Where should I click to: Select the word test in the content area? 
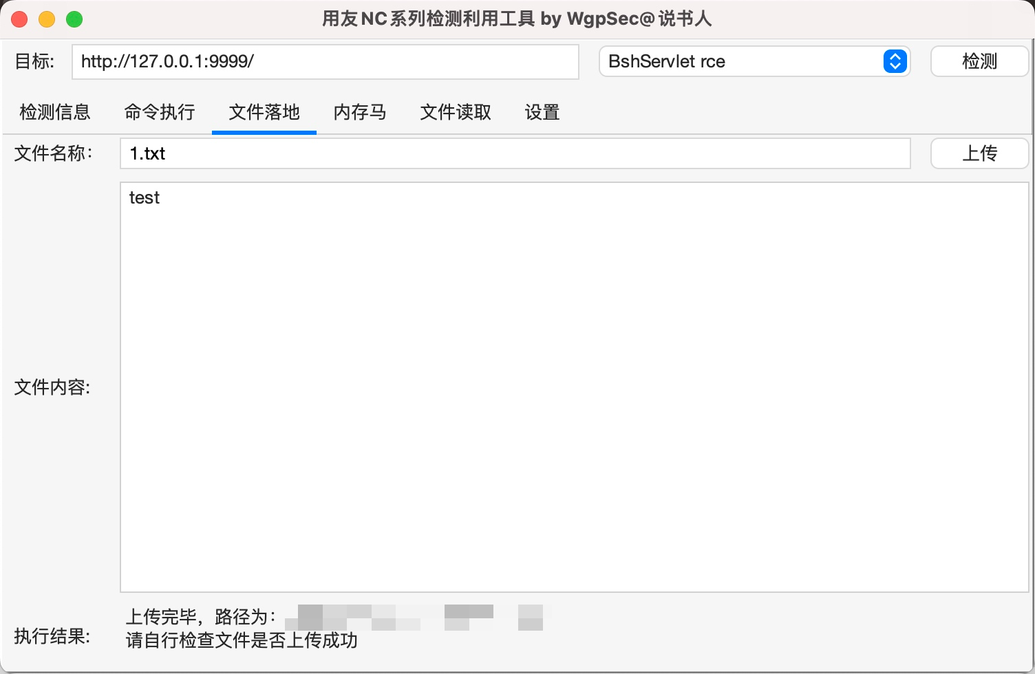coord(143,197)
